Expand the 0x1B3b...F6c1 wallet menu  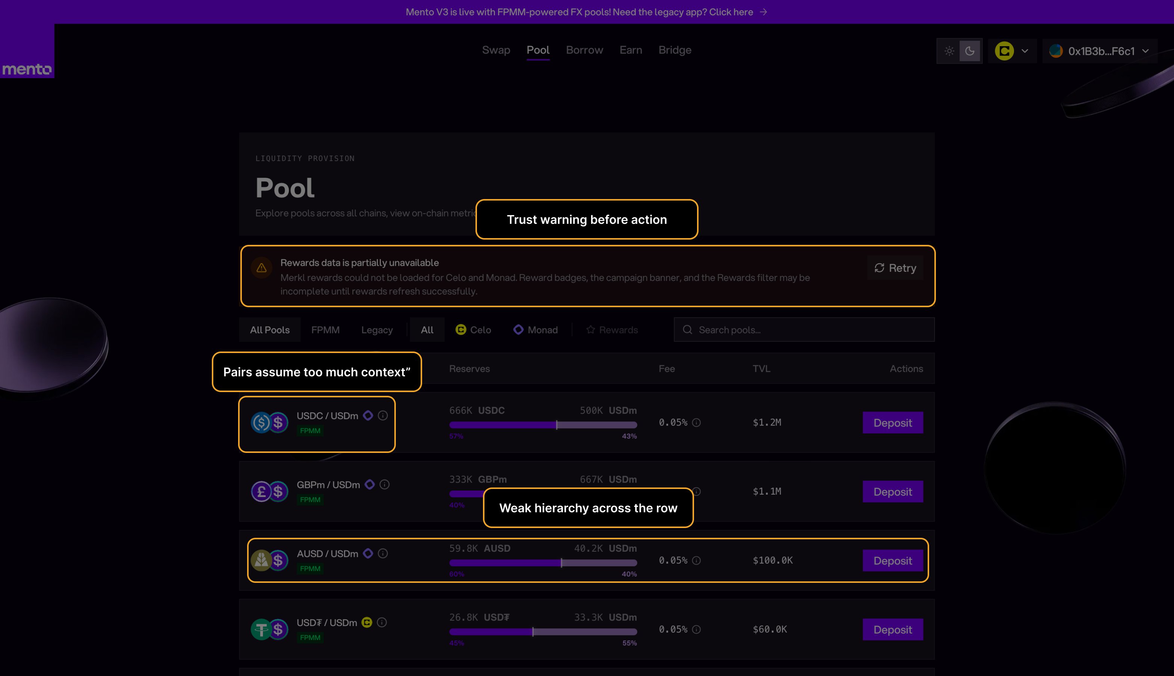1100,51
